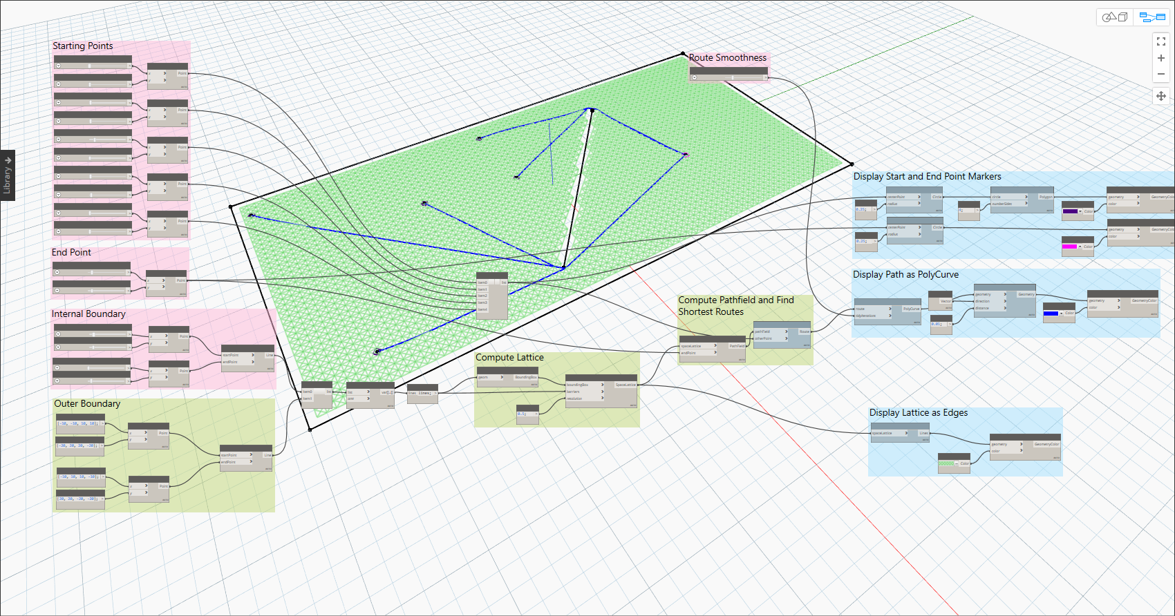Zoom in with the plus icon
The width and height of the screenshot is (1175, 616).
point(1161,58)
